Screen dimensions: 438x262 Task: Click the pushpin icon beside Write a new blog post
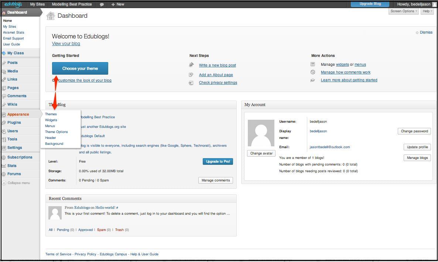(191, 65)
